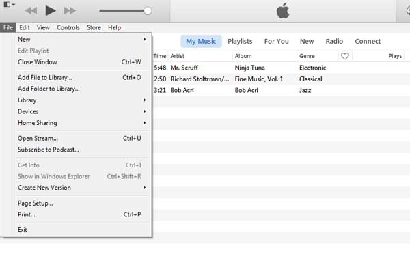The image size is (410, 254).
Task: Click the Bob Acri artist cell
Action: tap(182, 90)
